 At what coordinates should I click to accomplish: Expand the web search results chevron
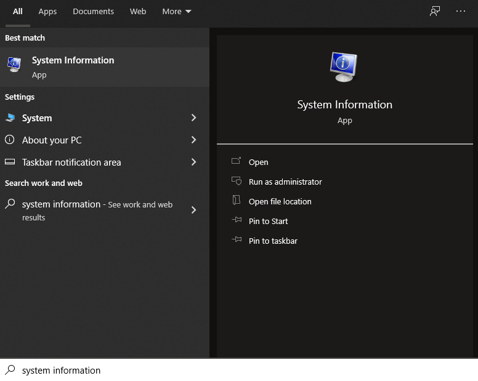click(193, 211)
